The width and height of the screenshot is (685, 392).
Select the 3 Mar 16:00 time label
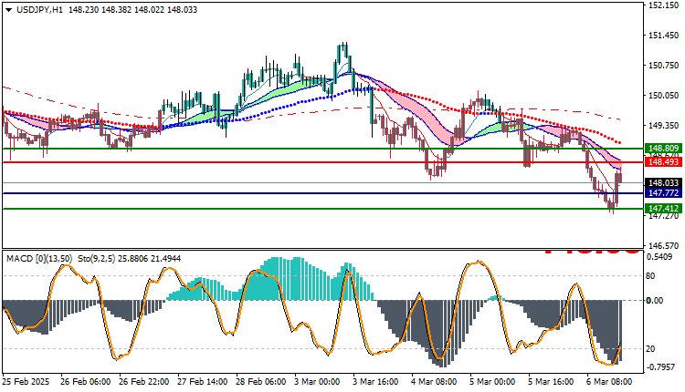coord(375,382)
